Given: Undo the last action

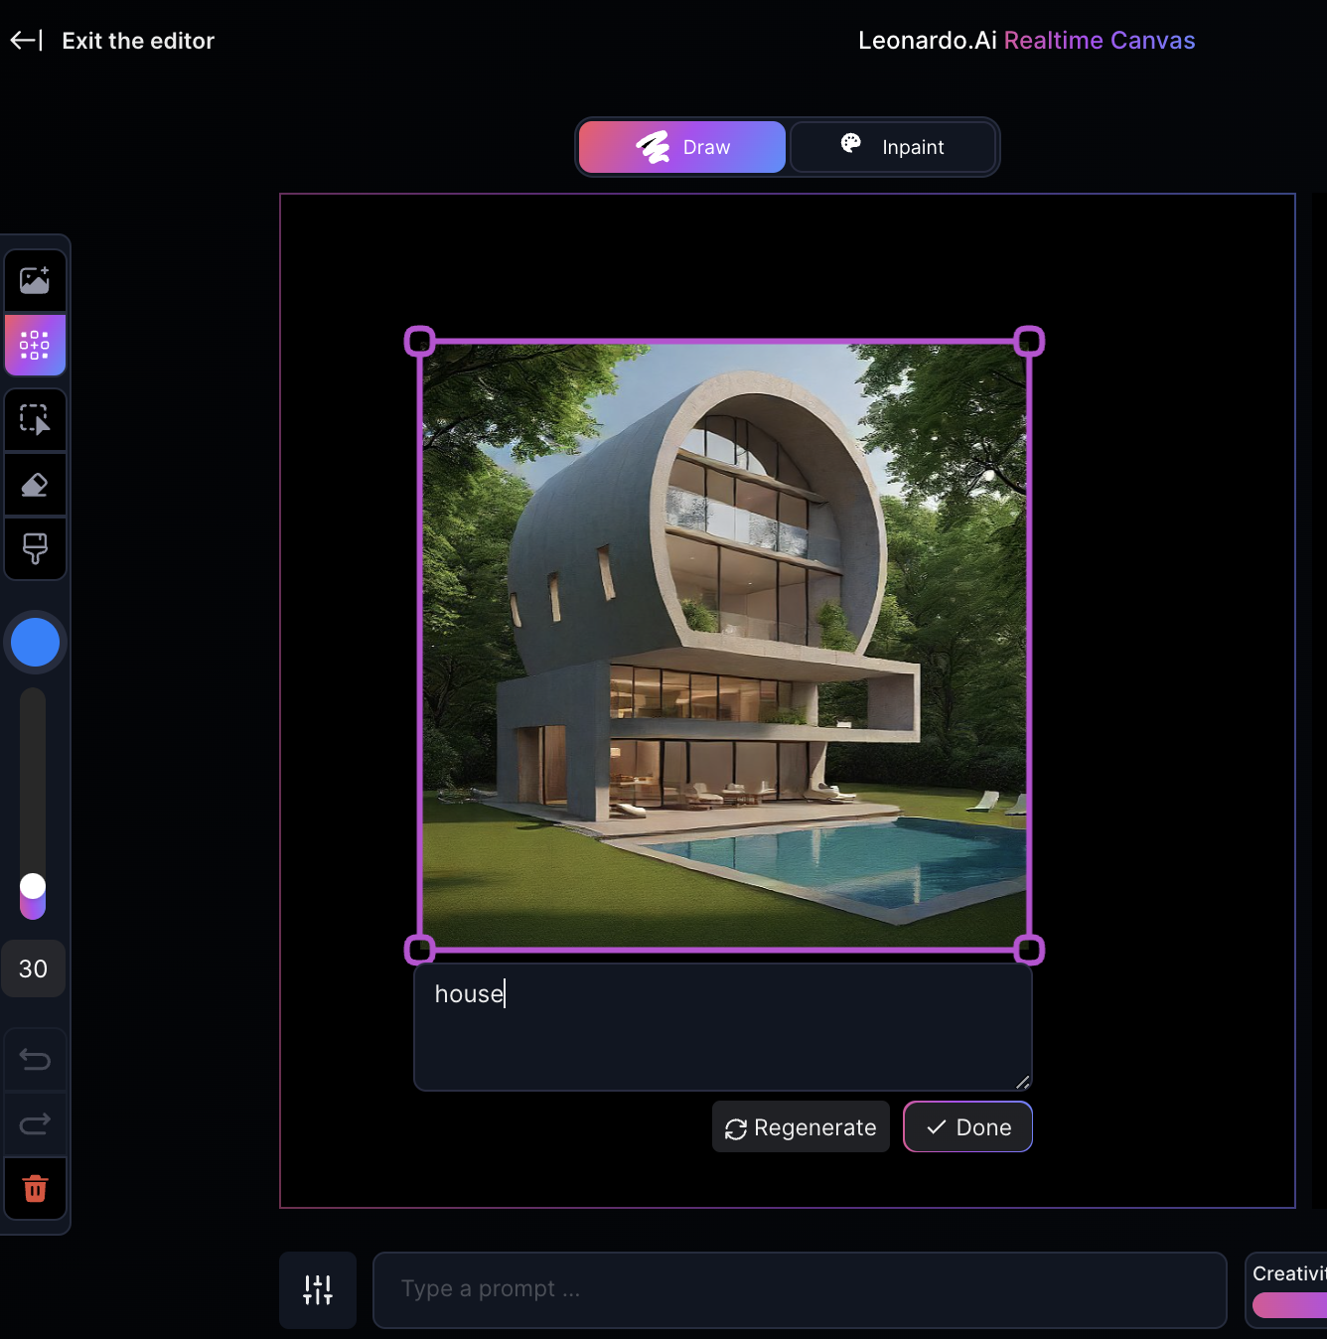Looking at the screenshot, I should tap(35, 1060).
